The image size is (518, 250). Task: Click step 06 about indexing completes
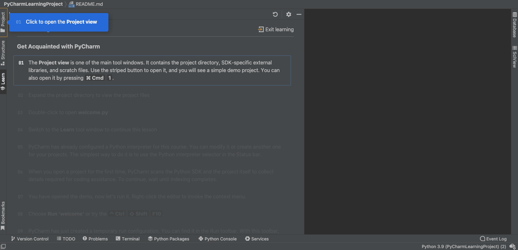click(151, 176)
